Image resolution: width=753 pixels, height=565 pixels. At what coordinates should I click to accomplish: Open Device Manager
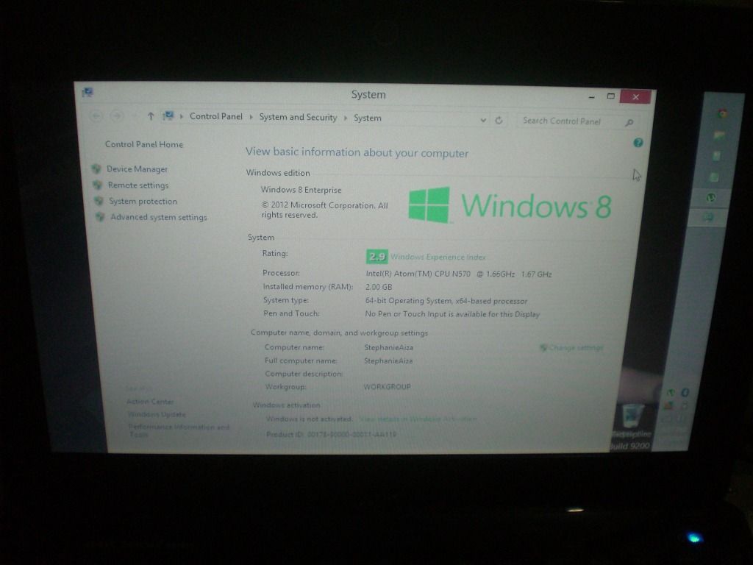click(x=138, y=169)
